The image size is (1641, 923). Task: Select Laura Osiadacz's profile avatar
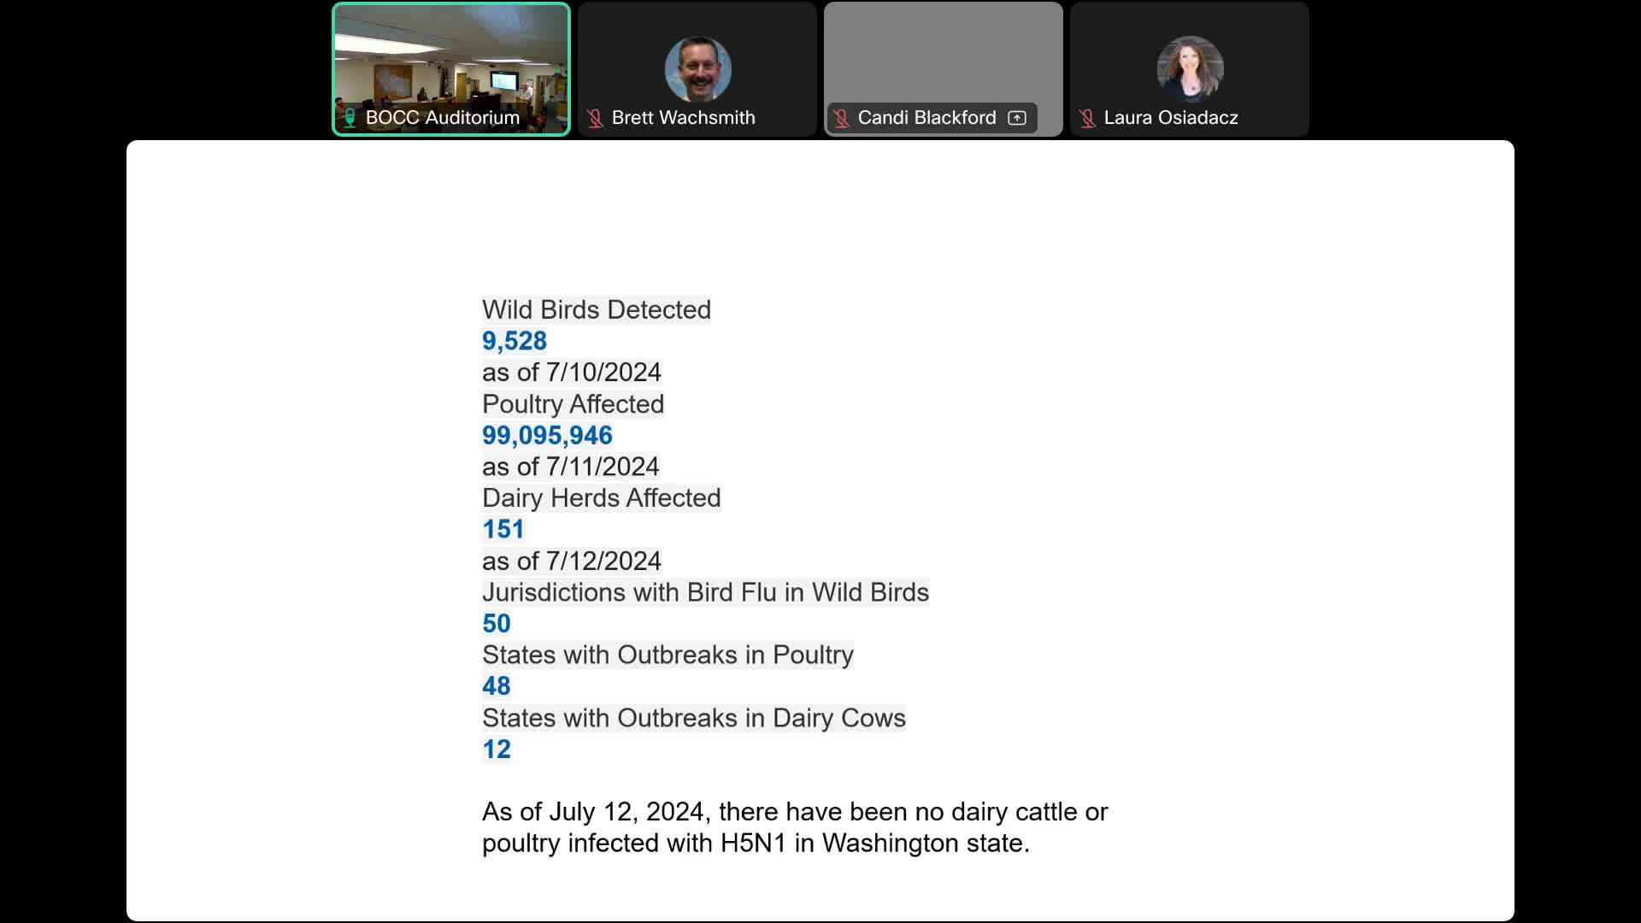1190,69
